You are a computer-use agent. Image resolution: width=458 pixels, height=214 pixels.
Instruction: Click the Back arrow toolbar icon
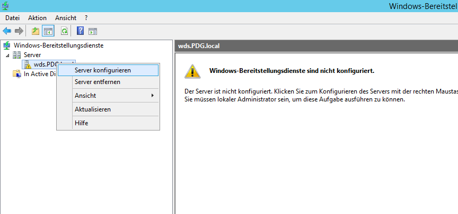click(7, 31)
